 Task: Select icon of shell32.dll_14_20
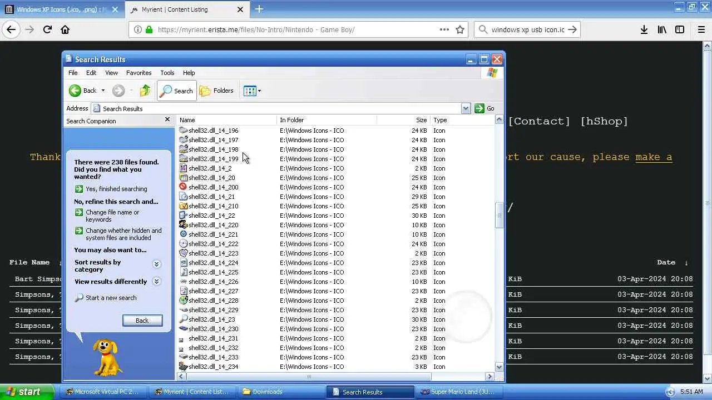(x=184, y=178)
